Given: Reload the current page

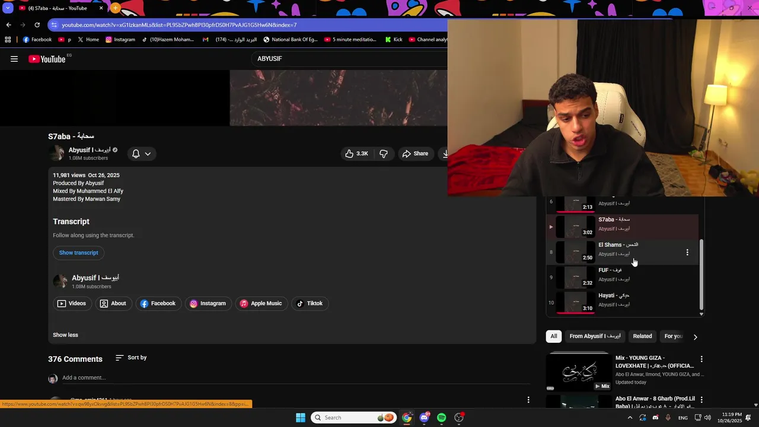Looking at the screenshot, I should click(x=37, y=25).
